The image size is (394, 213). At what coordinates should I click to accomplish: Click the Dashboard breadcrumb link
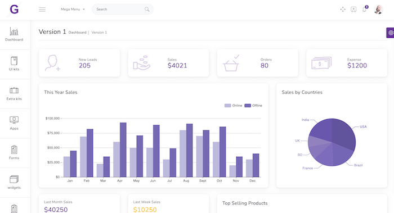[x=78, y=33]
